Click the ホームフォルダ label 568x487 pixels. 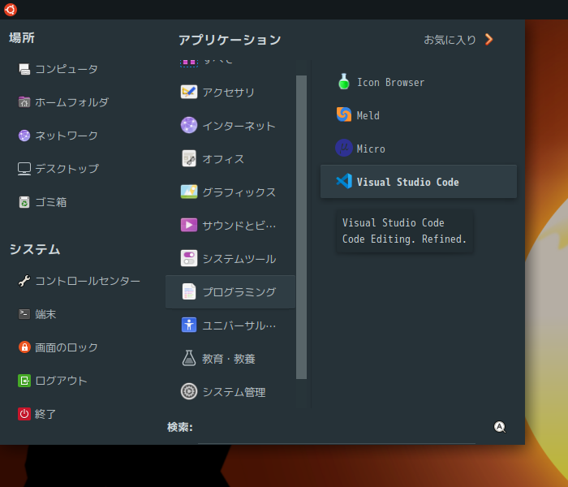(x=71, y=102)
